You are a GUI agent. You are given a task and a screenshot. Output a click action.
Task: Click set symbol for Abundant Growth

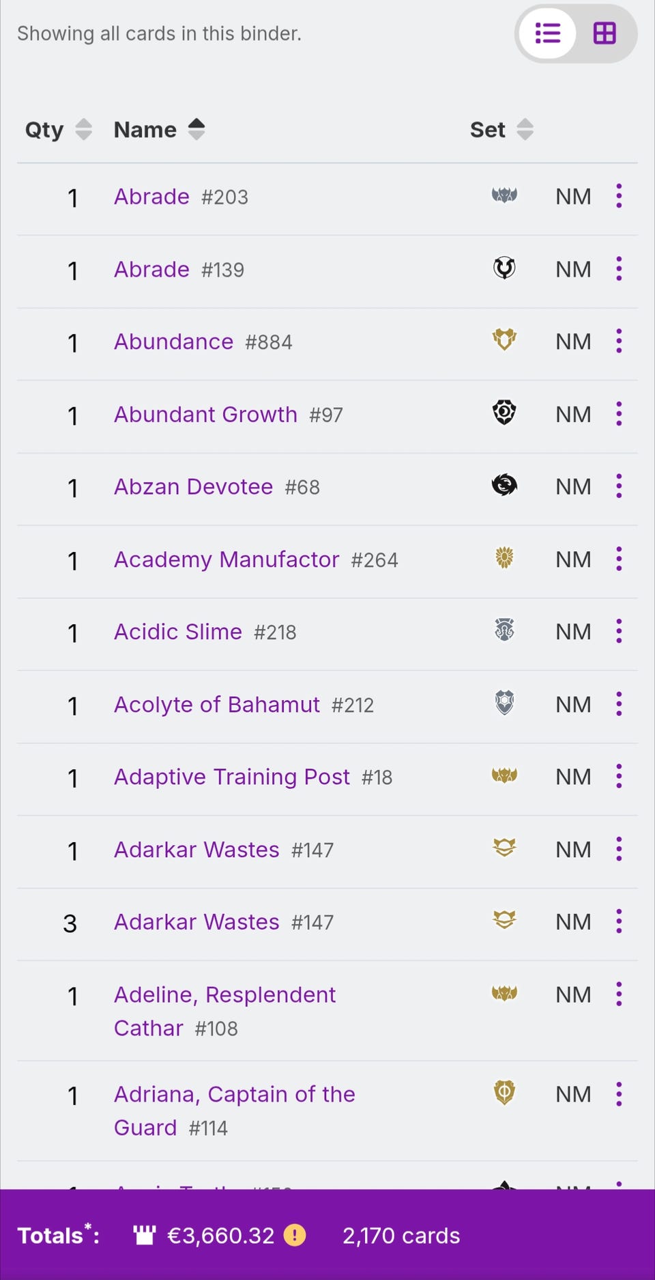504,413
